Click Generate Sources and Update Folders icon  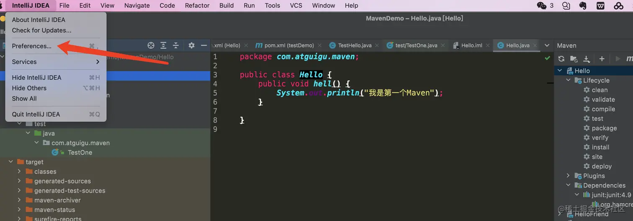coord(574,59)
